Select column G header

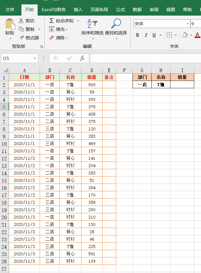[142, 70]
